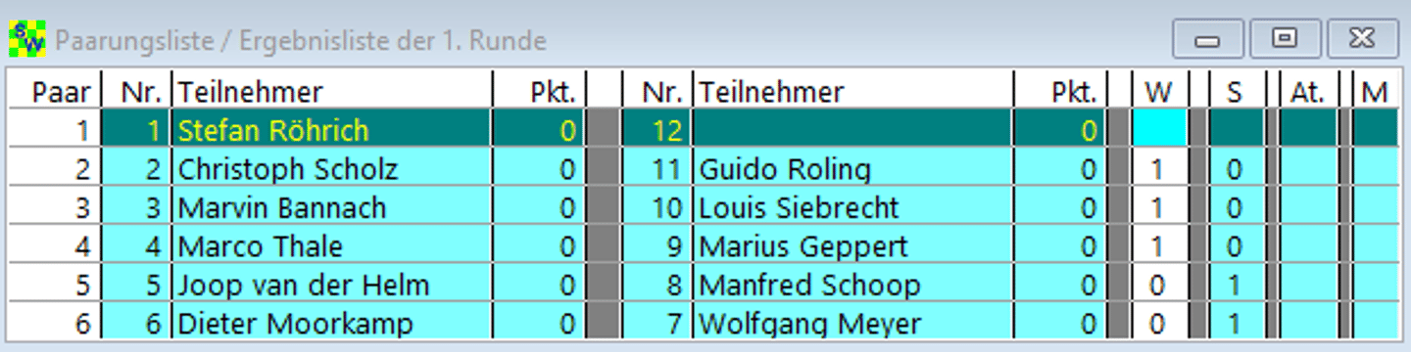This screenshot has height=352, width=1411.
Task: Close the Paarungsliste window
Action: pyautogui.click(x=1360, y=39)
